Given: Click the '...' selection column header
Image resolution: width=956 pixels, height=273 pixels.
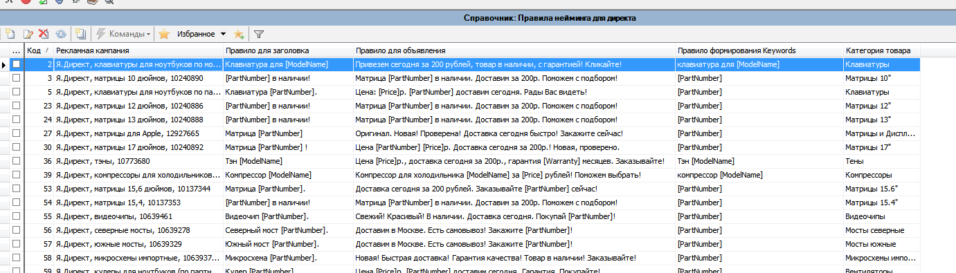Looking at the screenshot, I should pyautogui.click(x=16, y=50).
